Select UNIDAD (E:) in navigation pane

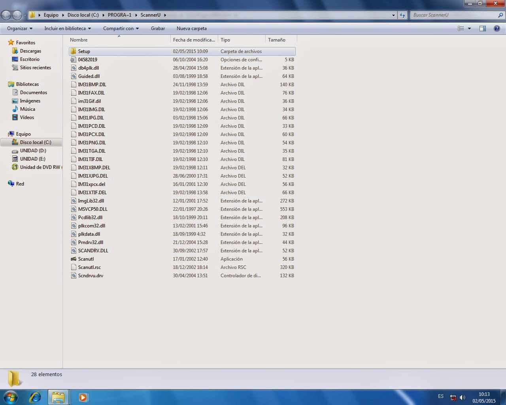pos(33,159)
